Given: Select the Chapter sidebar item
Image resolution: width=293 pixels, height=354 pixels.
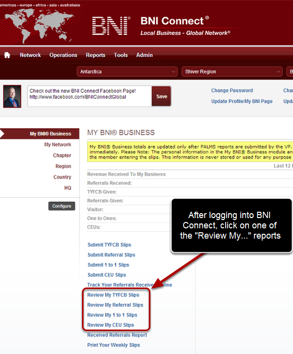Looking at the screenshot, I should point(62,155).
